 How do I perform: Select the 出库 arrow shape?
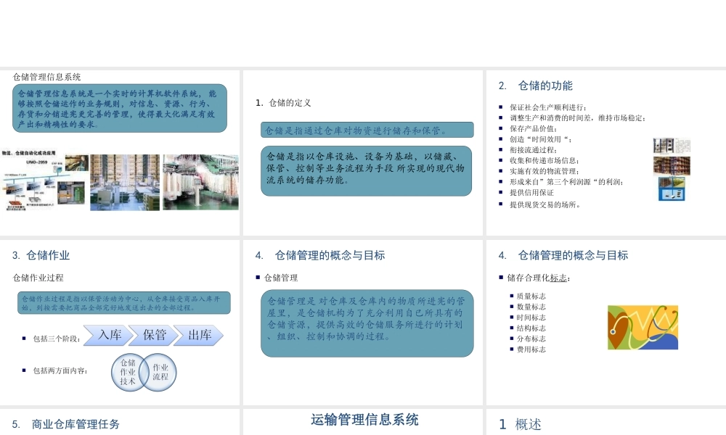coord(200,336)
